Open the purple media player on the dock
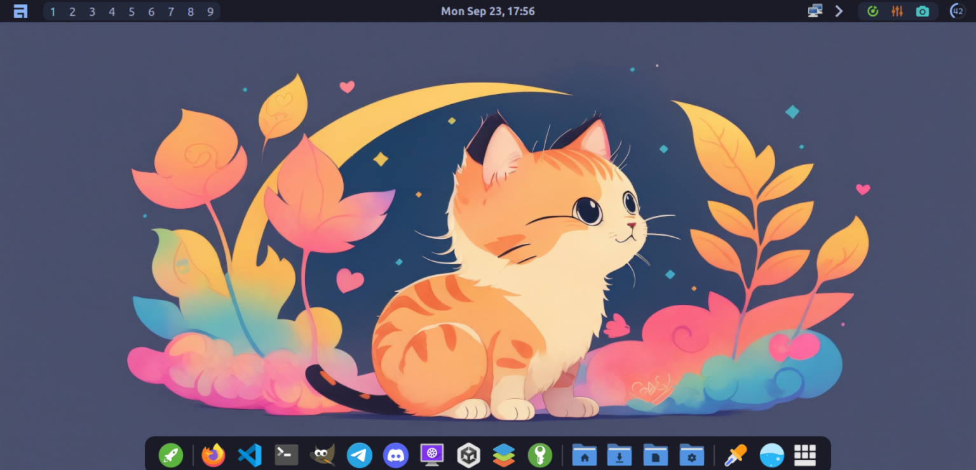 pyautogui.click(x=431, y=455)
